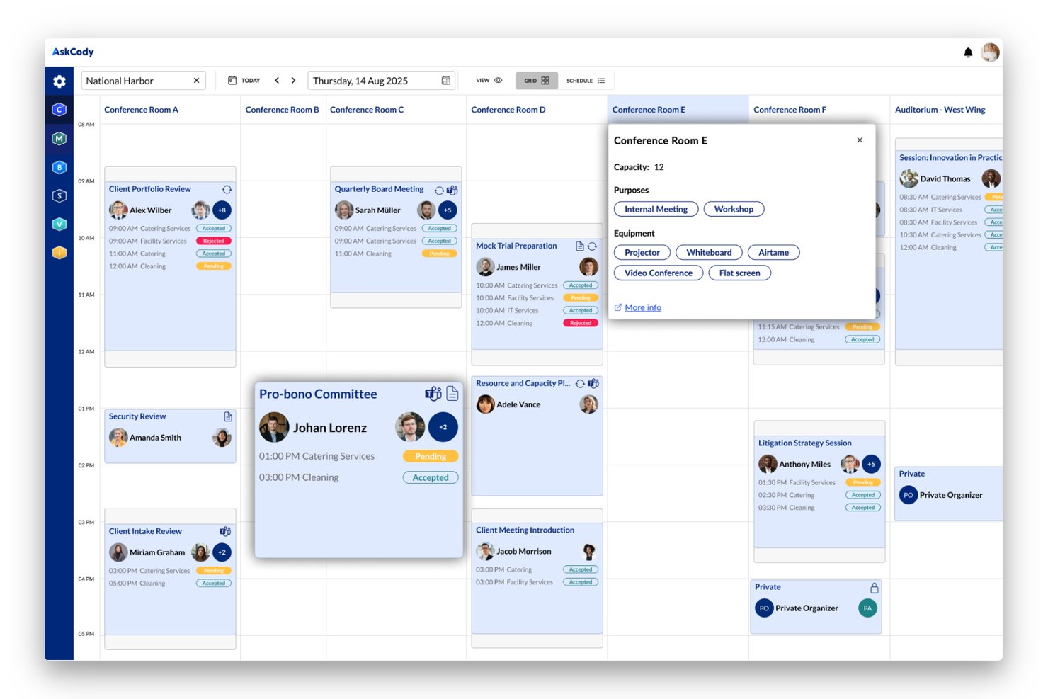Click the date field Thursday, 14 Aug 2025
The height and width of the screenshot is (699, 1048).
[382, 81]
